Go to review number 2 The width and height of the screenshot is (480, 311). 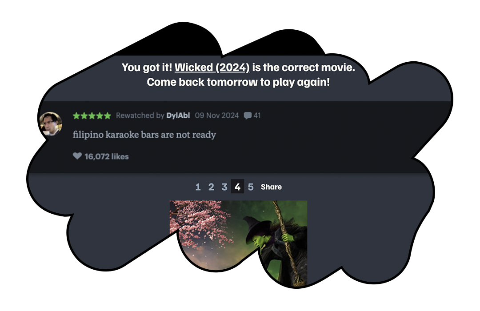click(x=211, y=187)
